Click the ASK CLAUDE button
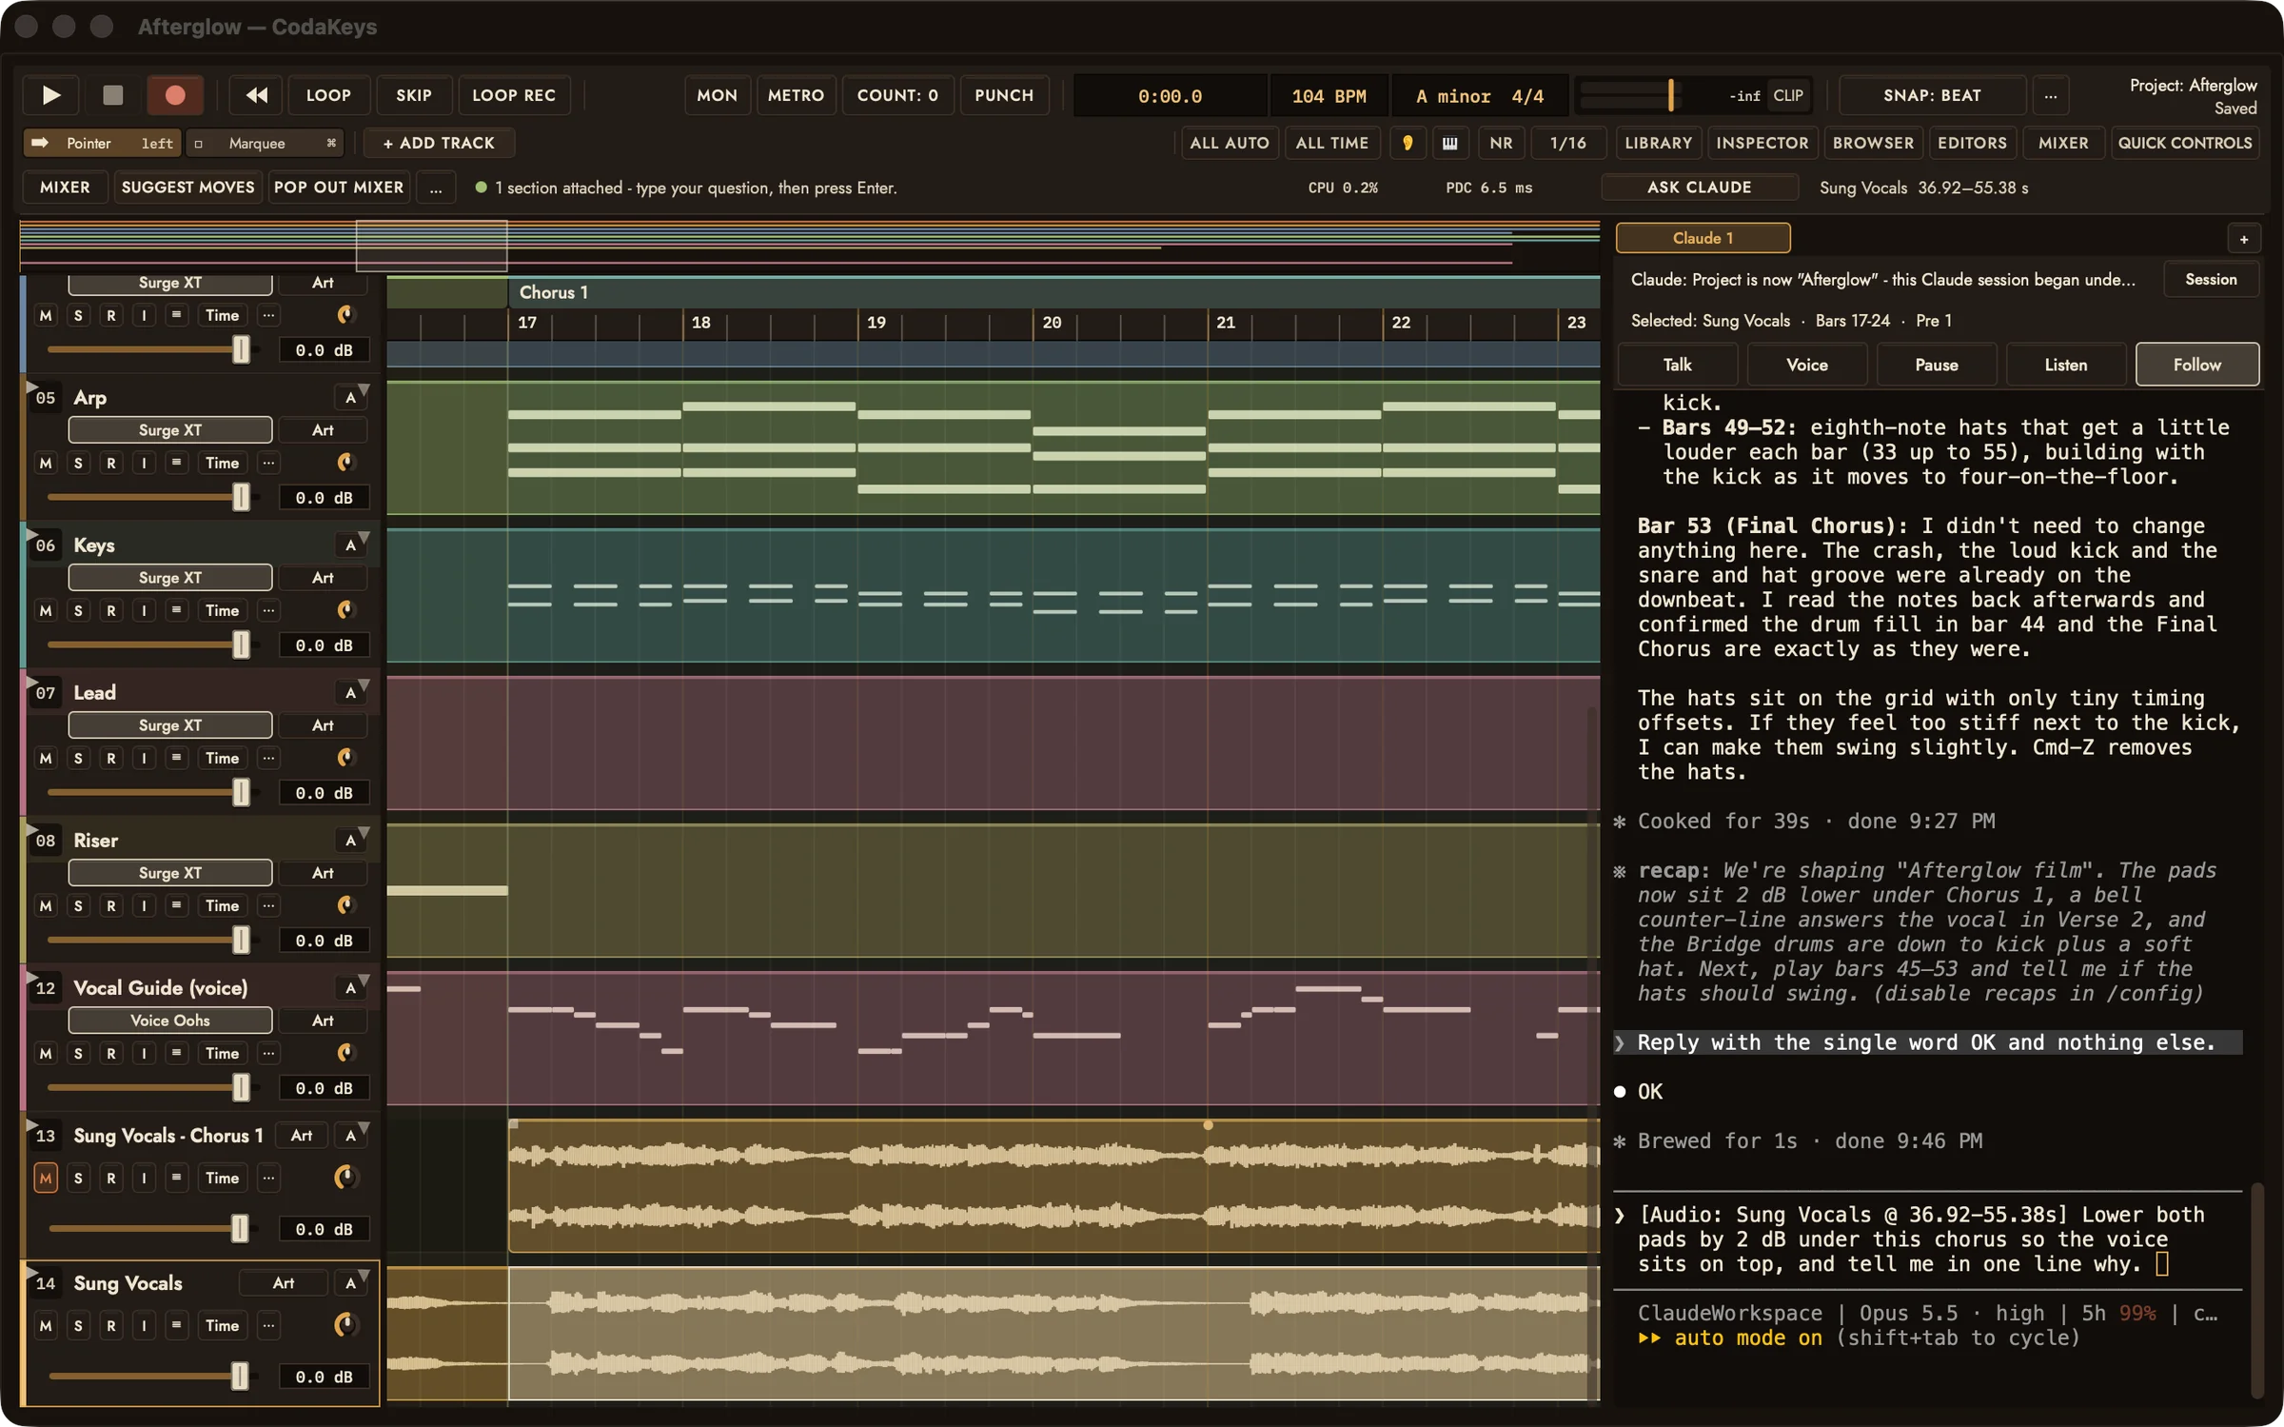Viewport: 2284px width, 1427px height. coord(1699,188)
